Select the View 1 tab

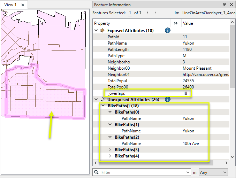coord(10,5)
